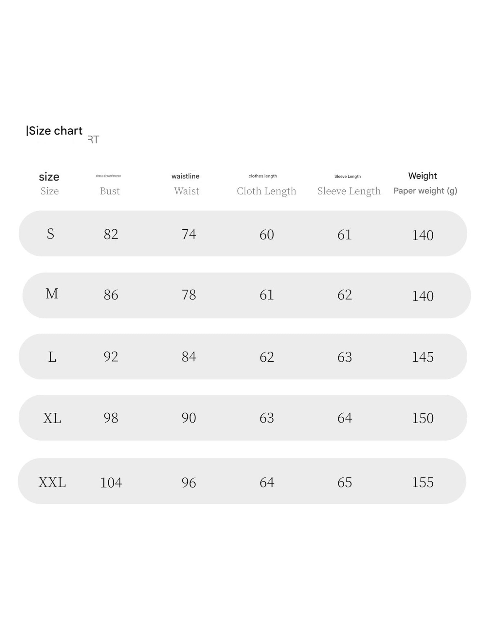This screenshot has width=485, height=644.
Task: Click waist value 90 in XL row
Action: tap(189, 418)
